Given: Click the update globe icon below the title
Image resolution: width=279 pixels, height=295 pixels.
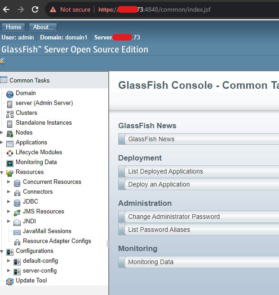Looking at the screenshot, I should tap(3, 61).
